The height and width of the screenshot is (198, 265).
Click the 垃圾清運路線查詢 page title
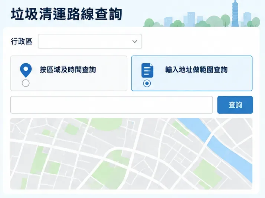(x=66, y=14)
